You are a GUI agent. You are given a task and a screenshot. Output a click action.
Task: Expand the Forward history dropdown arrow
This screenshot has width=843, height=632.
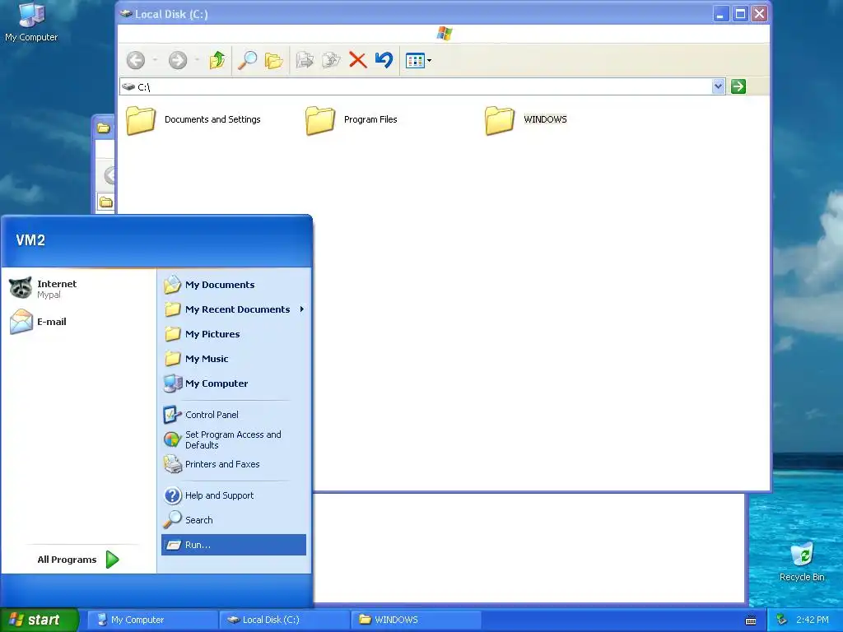197,60
